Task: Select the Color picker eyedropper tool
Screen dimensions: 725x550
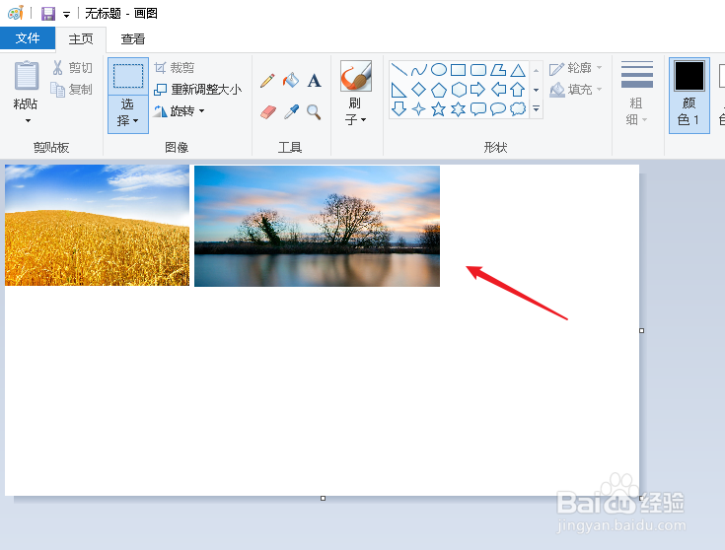Action: point(291,111)
